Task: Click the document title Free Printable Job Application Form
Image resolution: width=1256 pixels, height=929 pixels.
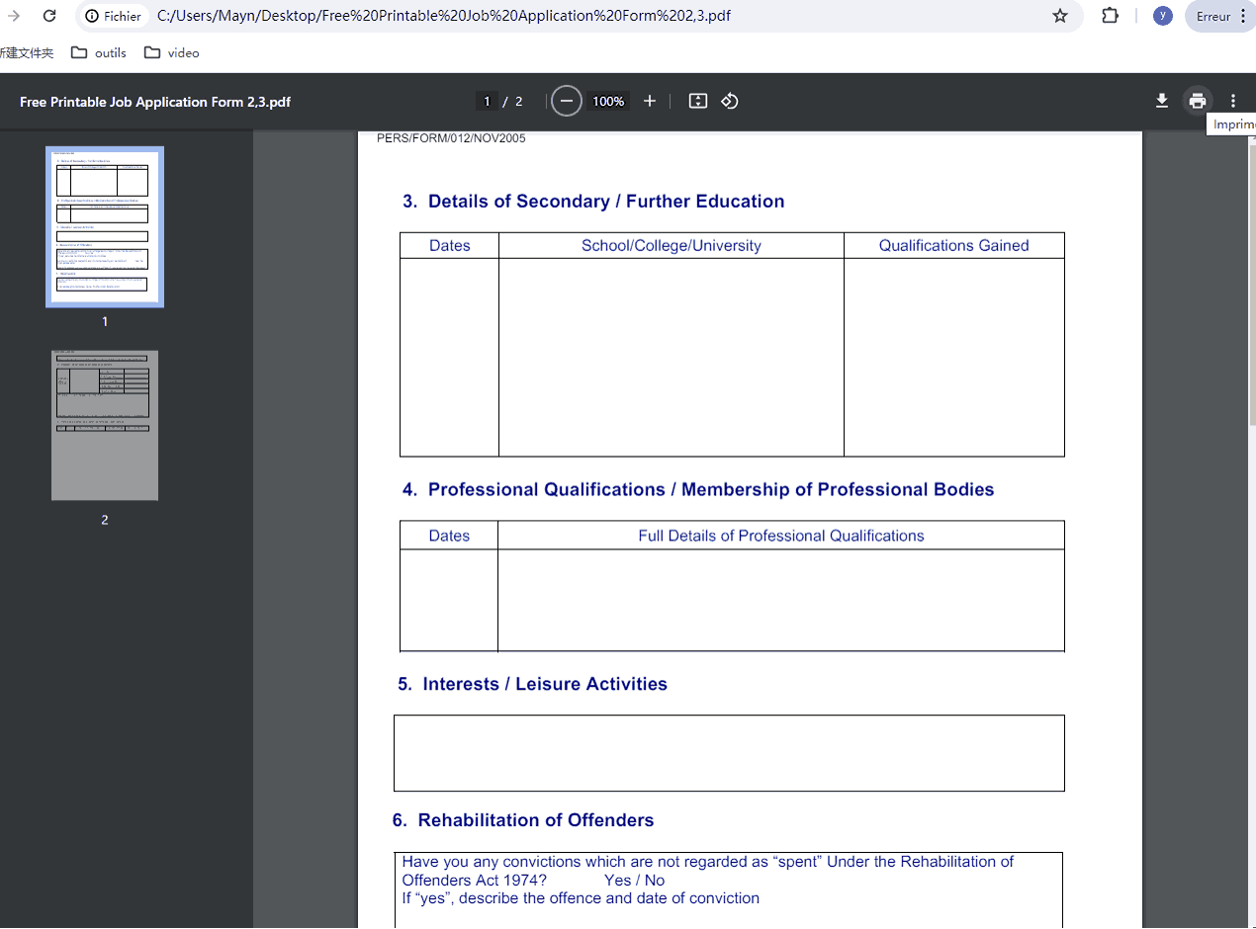Action: tap(155, 102)
